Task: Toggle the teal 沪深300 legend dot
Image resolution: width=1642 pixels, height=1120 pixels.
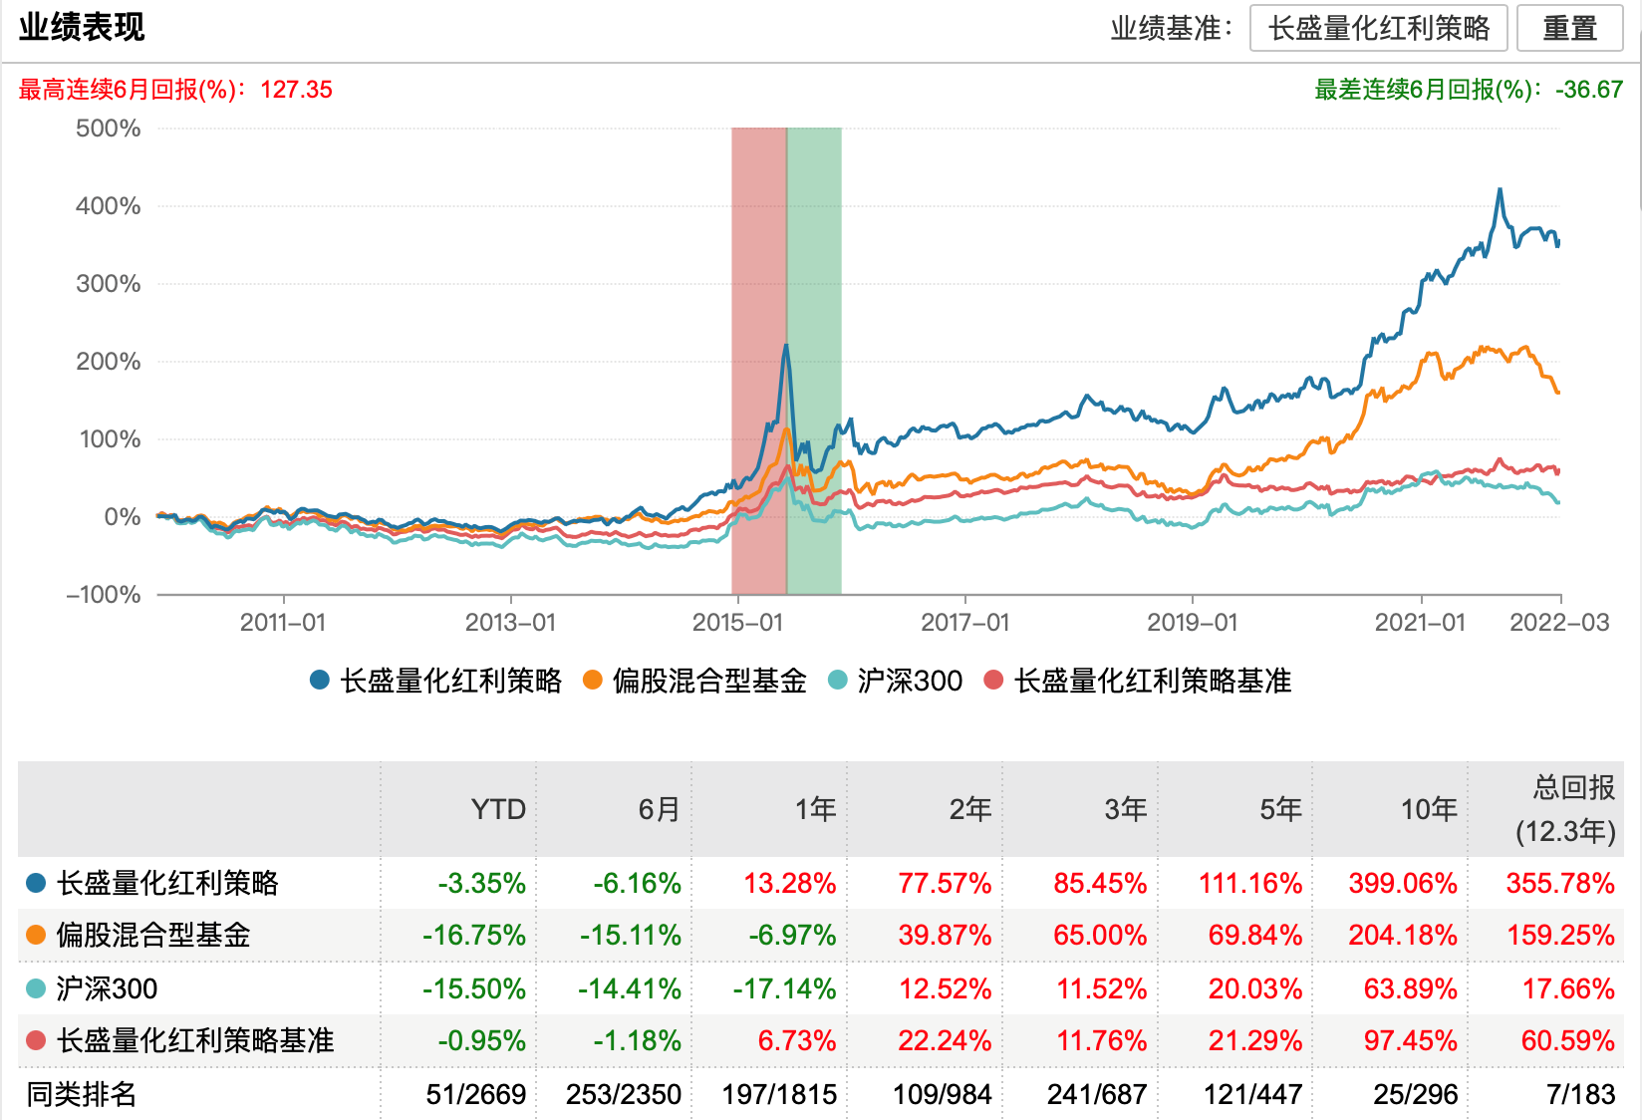Action: tap(838, 681)
